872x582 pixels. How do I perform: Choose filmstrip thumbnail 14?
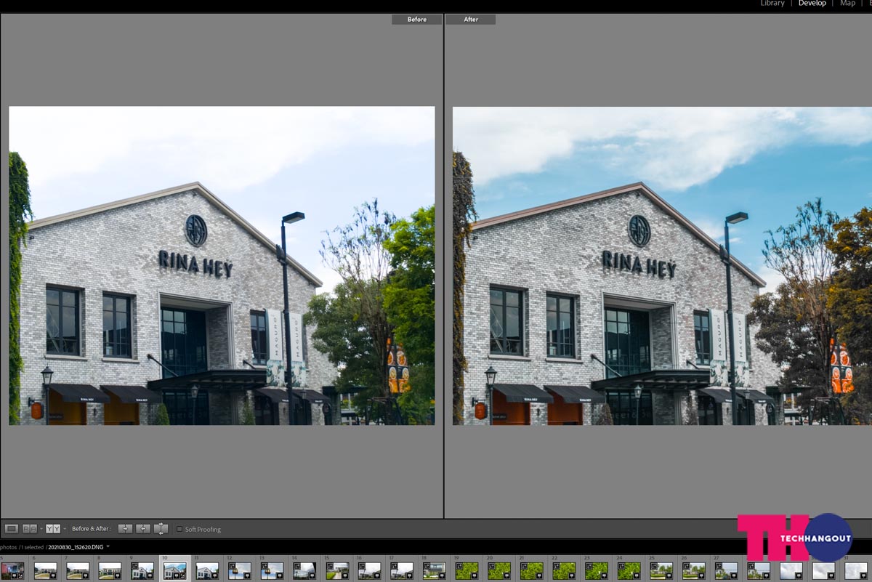[x=304, y=570]
